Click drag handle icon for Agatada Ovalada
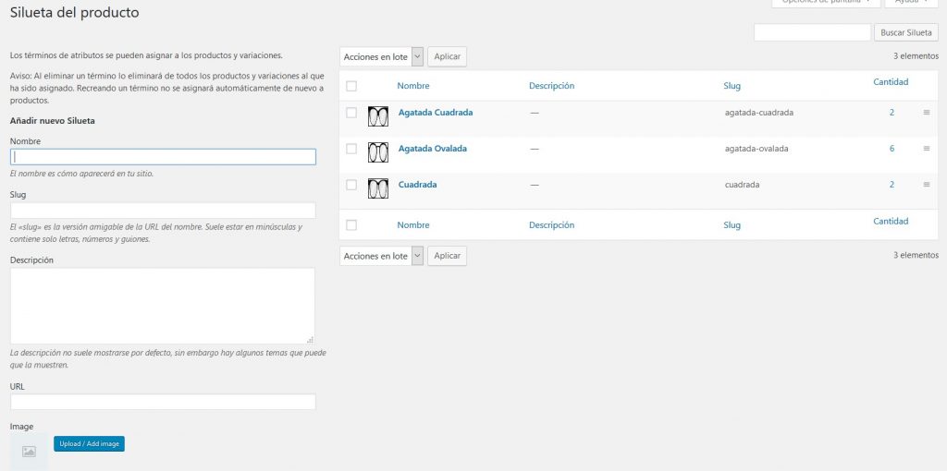 (926, 149)
